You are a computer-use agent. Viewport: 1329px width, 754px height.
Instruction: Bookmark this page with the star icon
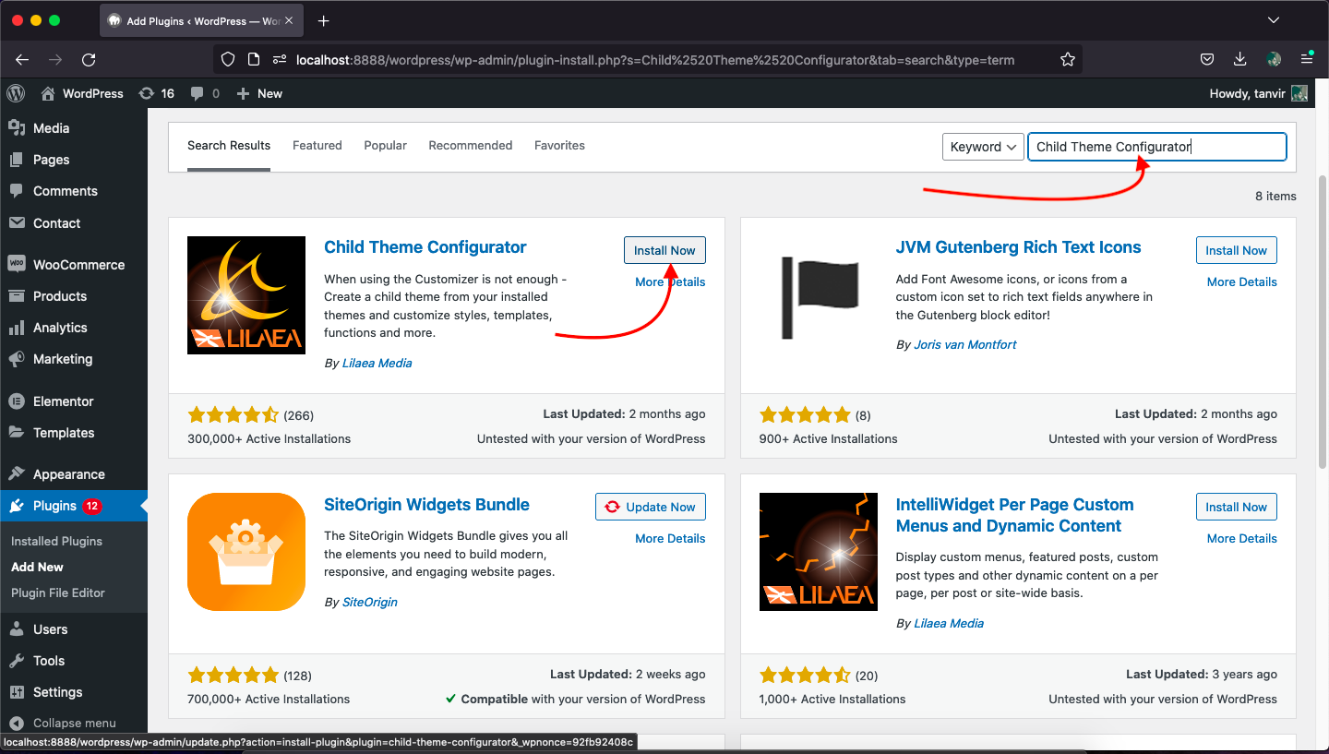[1068, 60]
